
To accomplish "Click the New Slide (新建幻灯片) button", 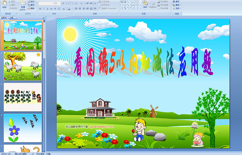I will pos(23,6).
